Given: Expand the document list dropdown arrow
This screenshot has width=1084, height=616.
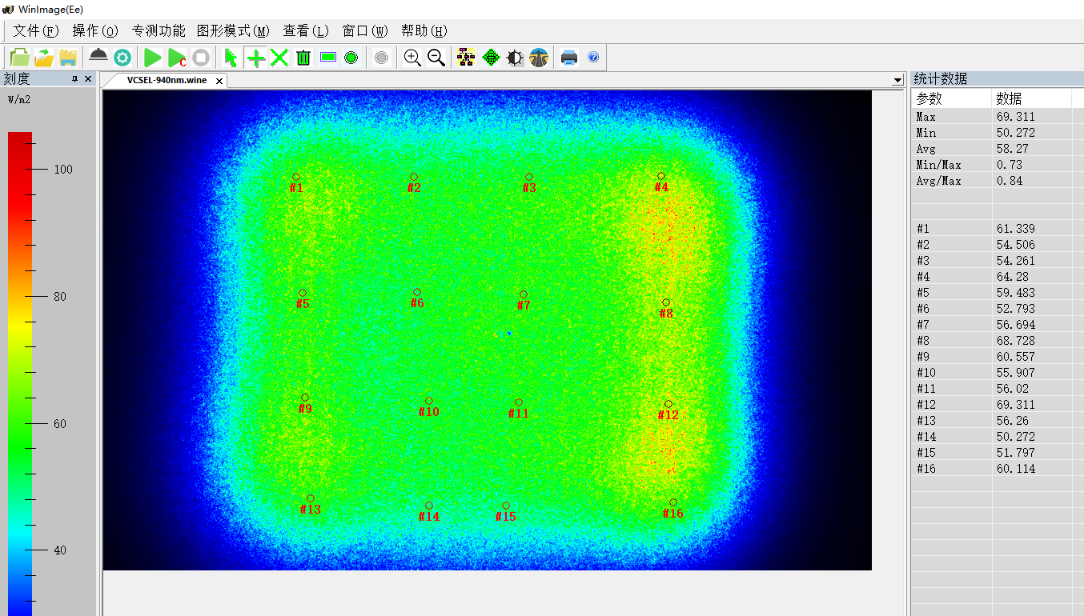Looking at the screenshot, I should (897, 80).
